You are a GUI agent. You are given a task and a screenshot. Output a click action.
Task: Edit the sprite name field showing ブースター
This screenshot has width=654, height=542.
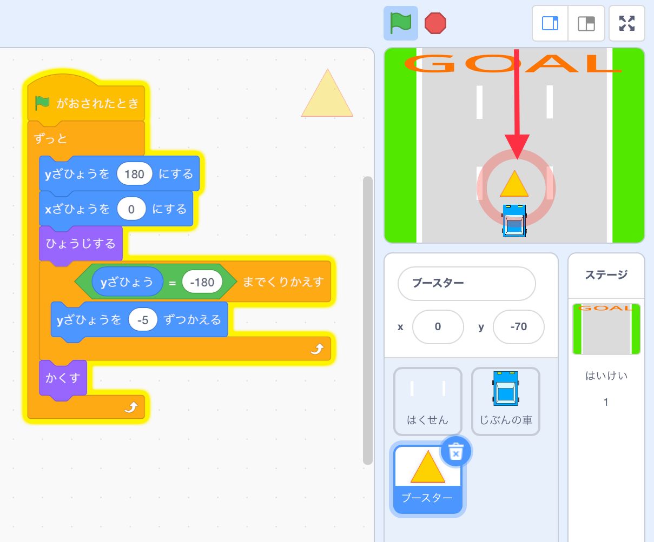(x=466, y=283)
